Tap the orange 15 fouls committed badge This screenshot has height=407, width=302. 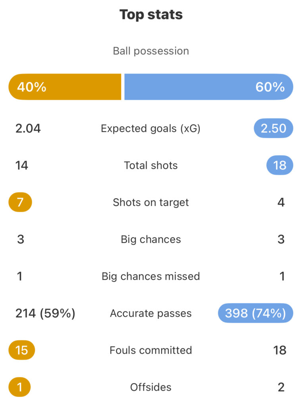click(x=22, y=350)
